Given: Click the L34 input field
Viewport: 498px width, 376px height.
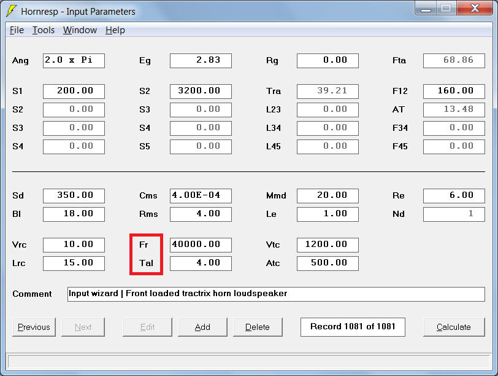Looking at the screenshot, I should pos(328,128).
